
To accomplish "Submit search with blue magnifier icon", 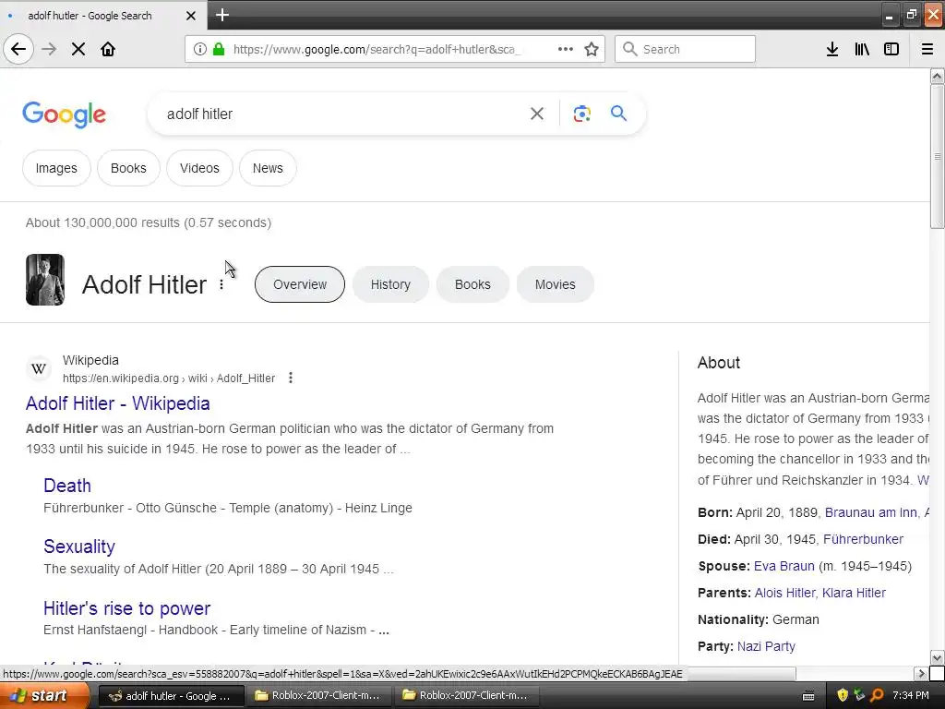I will click(x=618, y=113).
